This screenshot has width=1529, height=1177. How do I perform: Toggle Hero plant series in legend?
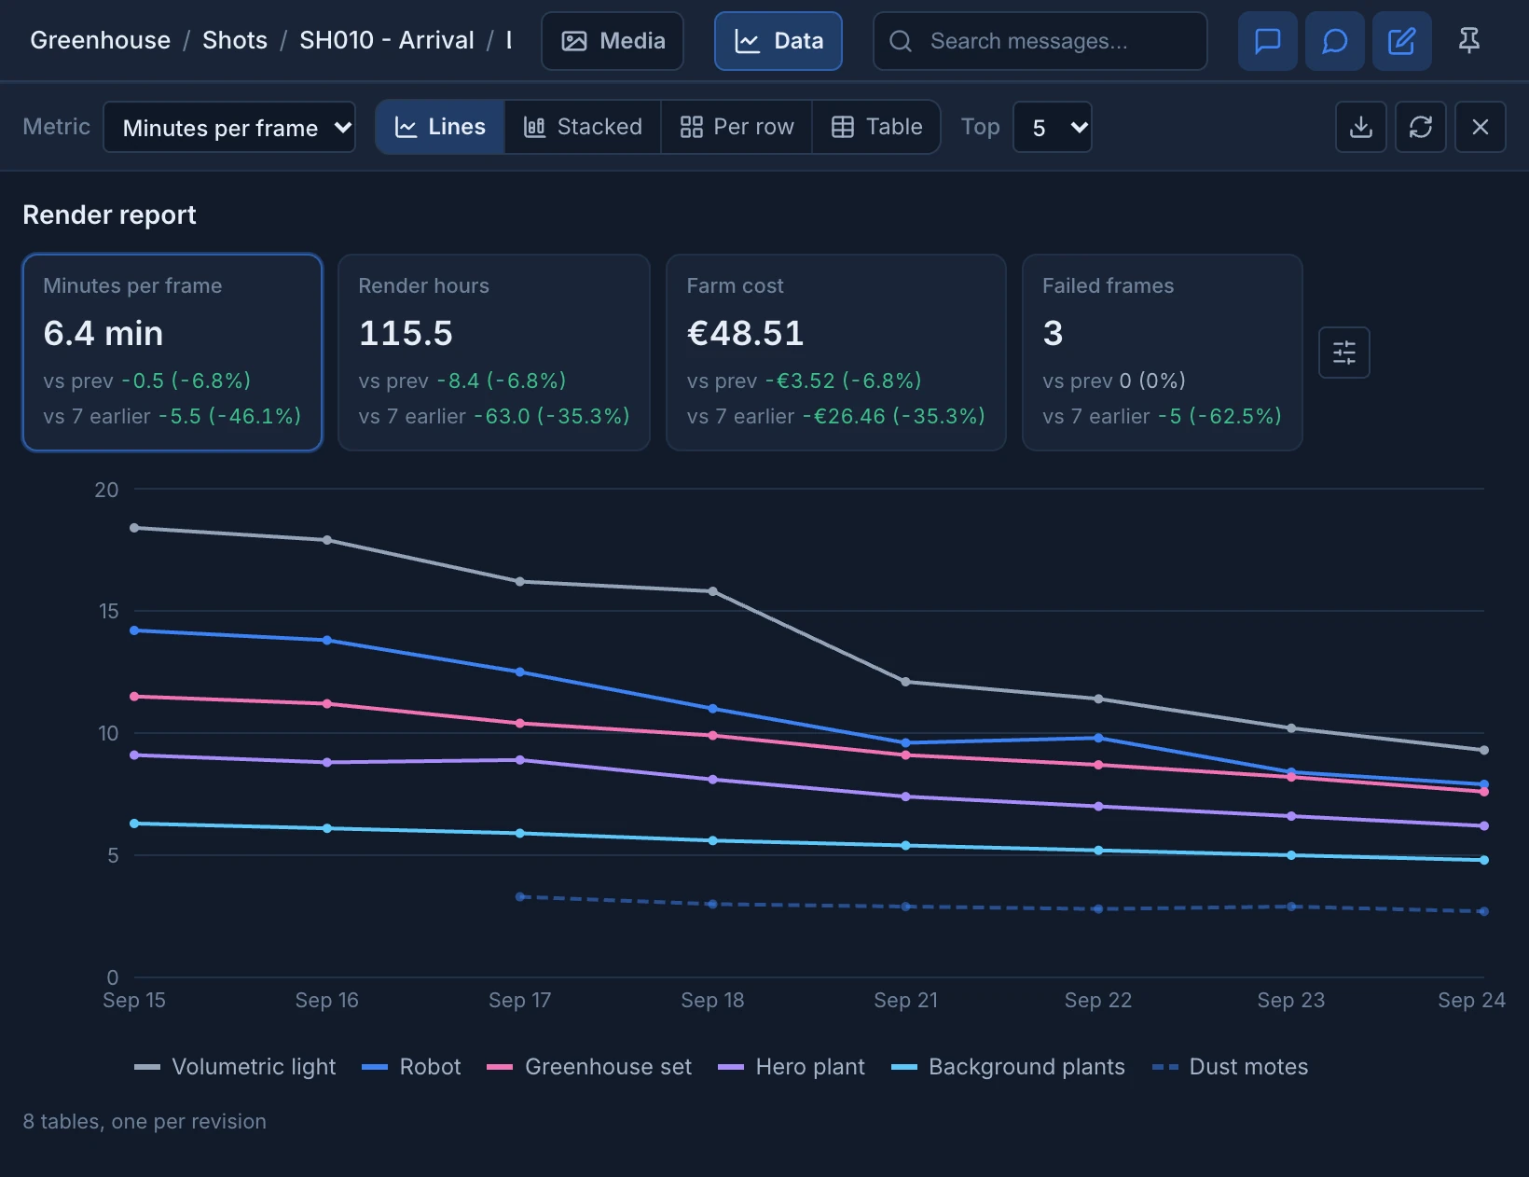click(792, 1067)
